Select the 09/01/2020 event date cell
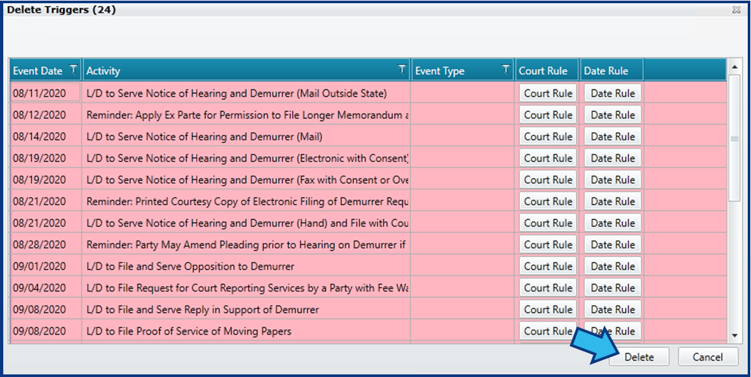The image size is (751, 377). pos(46,266)
